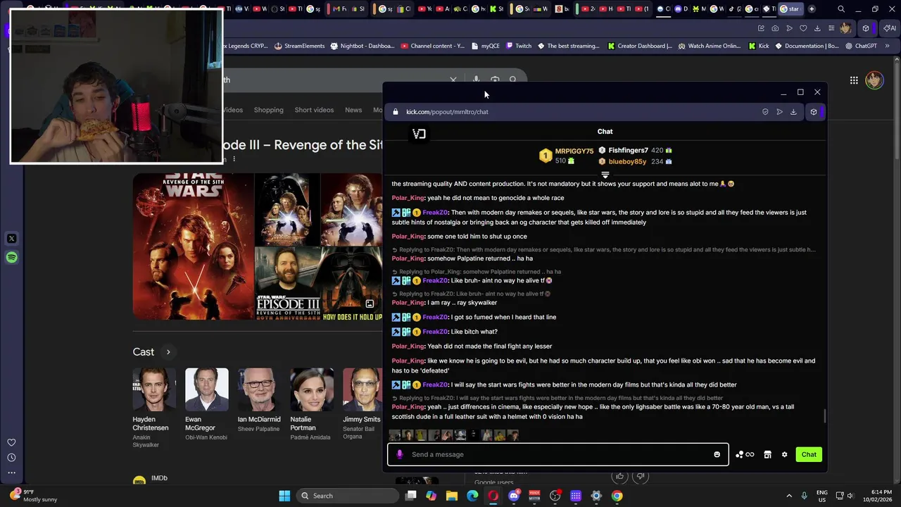Open main browser downloads icon

point(817,28)
